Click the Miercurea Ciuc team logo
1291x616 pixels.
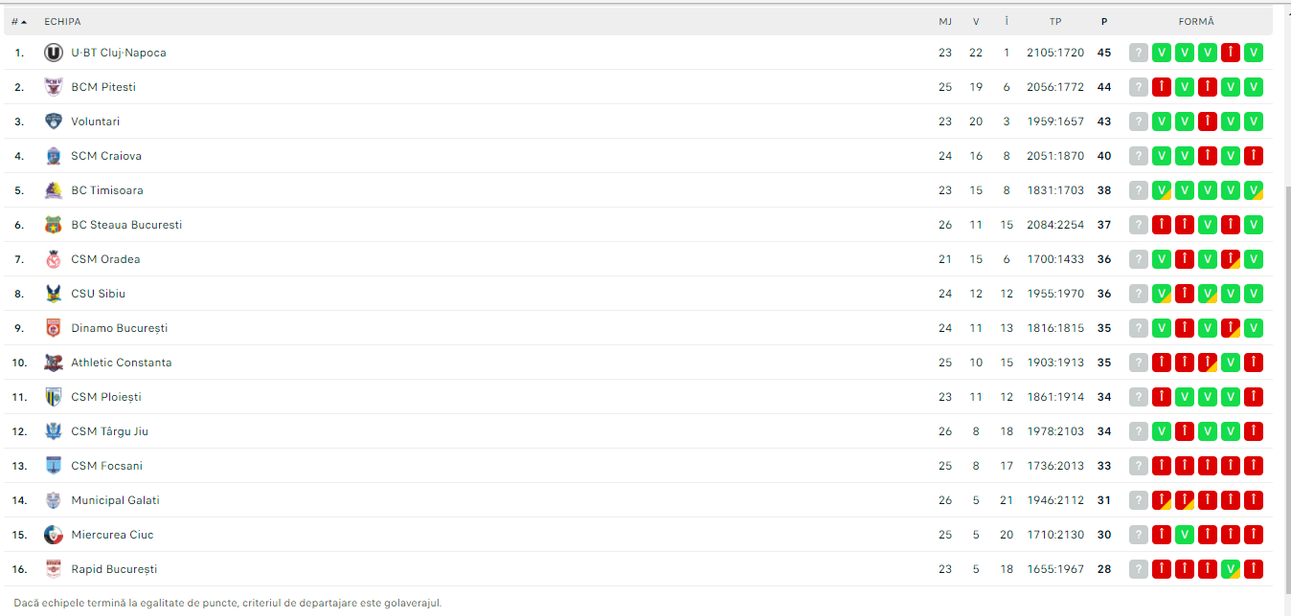pyautogui.click(x=54, y=535)
